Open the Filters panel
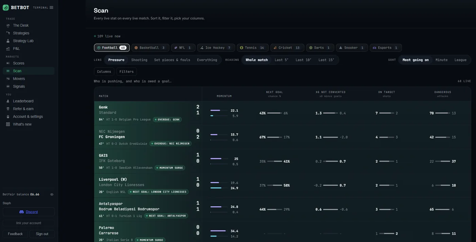Viewport: 476px width, 242px height. point(126,71)
